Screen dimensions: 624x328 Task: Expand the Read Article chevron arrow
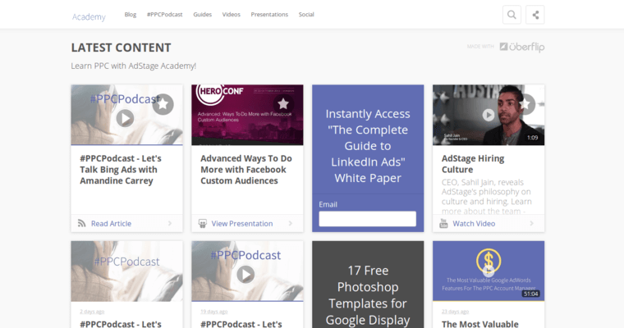[x=170, y=223]
